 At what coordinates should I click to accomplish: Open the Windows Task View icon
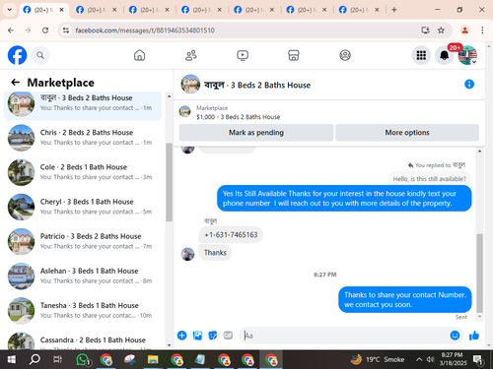(57, 360)
